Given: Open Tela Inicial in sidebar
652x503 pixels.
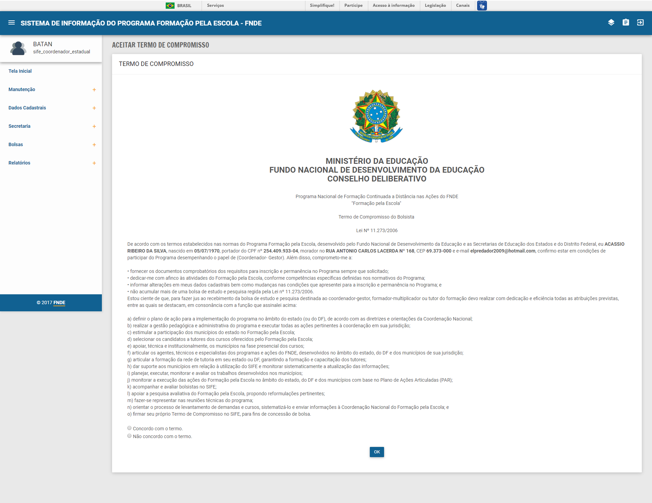Looking at the screenshot, I should click(20, 71).
